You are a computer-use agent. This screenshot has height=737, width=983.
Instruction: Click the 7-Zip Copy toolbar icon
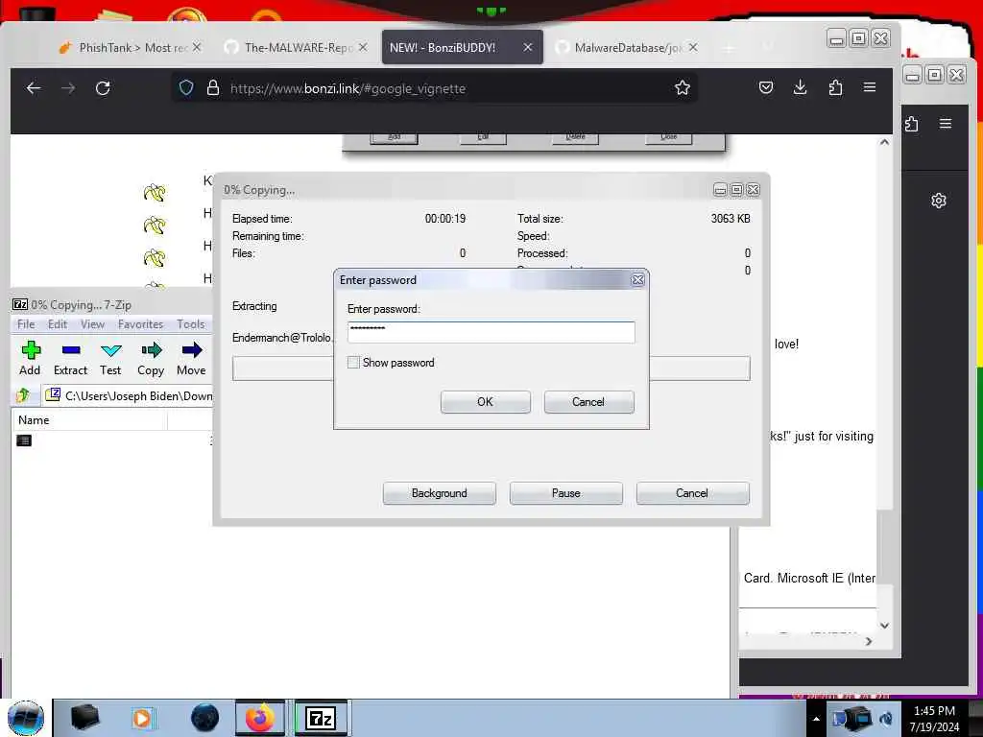(x=151, y=349)
